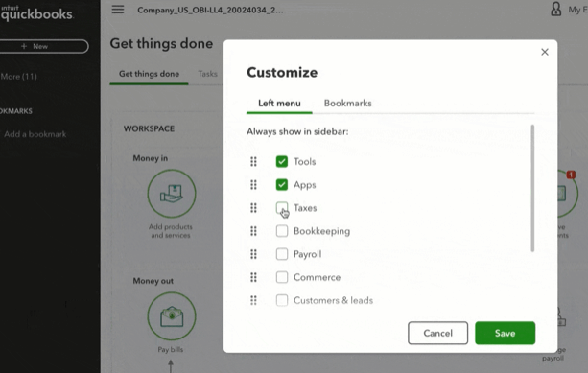Uncheck the Apps checkbox

click(x=282, y=185)
